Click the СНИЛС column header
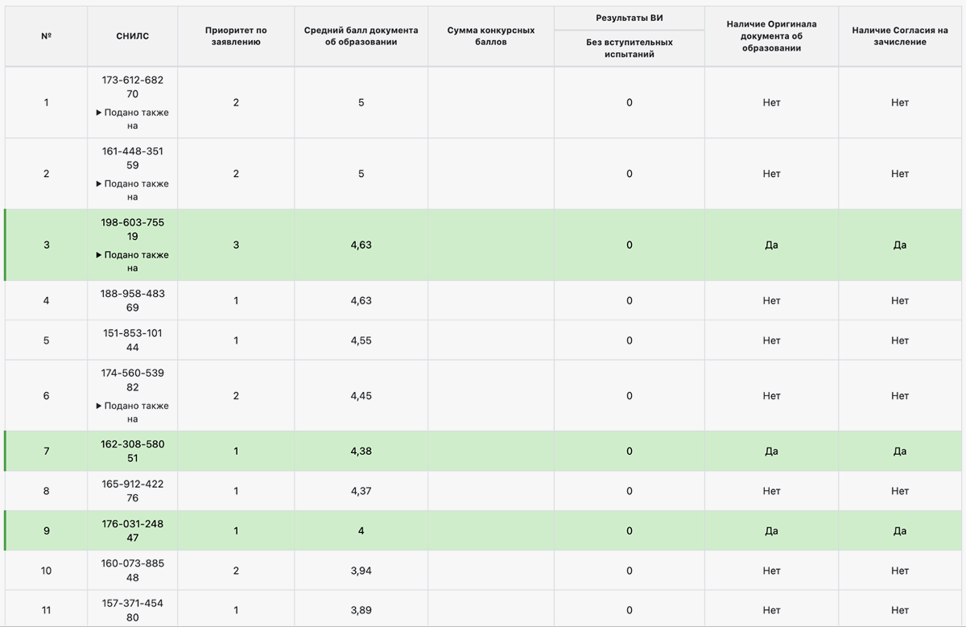This screenshot has height=627, width=966. tap(133, 36)
